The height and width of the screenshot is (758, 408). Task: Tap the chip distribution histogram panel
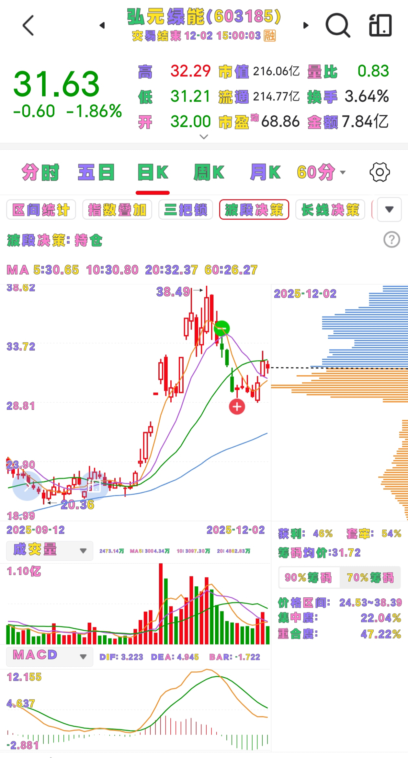[340, 403]
